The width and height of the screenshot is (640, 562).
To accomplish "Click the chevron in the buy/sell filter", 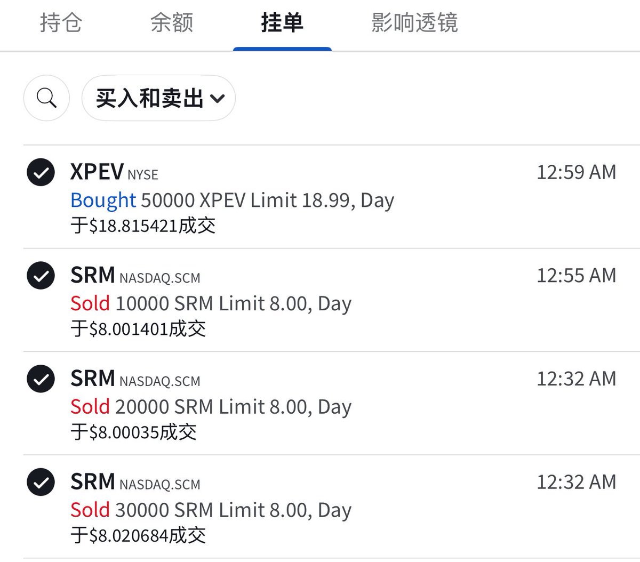I will click(x=218, y=99).
